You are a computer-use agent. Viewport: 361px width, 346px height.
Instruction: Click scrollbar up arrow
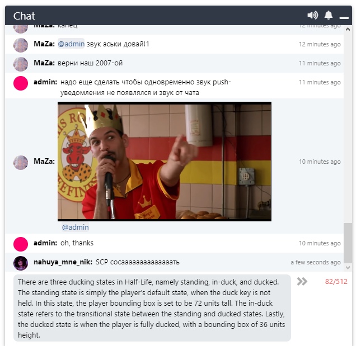pyautogui.click(x=348, y=29)
